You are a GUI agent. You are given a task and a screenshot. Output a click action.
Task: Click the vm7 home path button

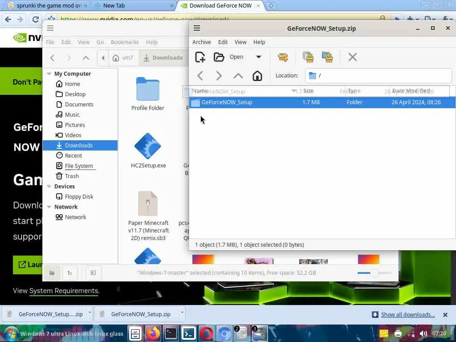123,58
